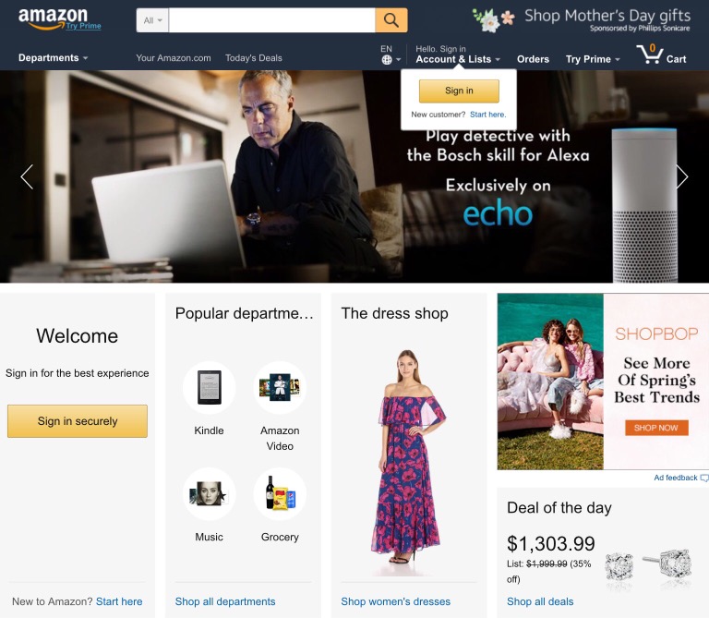The image size is (709, 618).
Task: Expand the All search category dropdown
Action: 153,20
